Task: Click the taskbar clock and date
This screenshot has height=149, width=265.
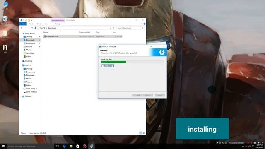Action: pyautogui.click(x=259, y=146)
